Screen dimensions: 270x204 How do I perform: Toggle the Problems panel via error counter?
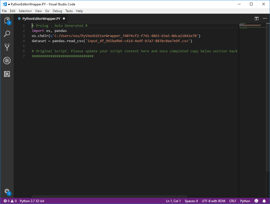(x=6, y=201)
